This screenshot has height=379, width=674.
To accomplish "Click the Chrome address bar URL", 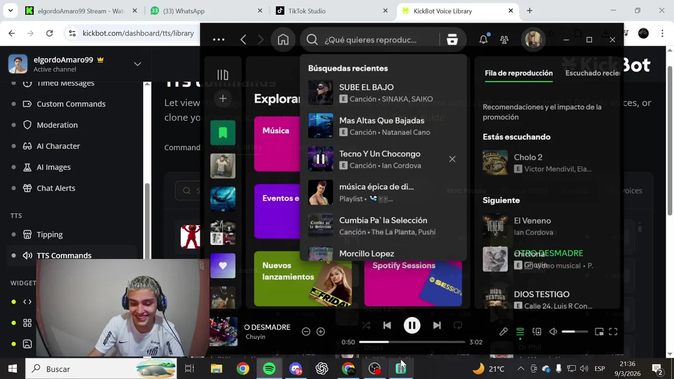I will click(138, 33).
